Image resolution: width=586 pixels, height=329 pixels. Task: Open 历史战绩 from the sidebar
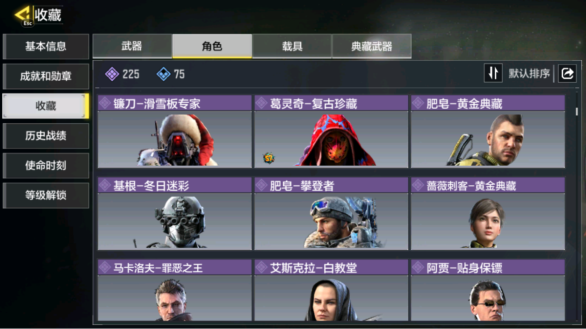pos(46,136)
